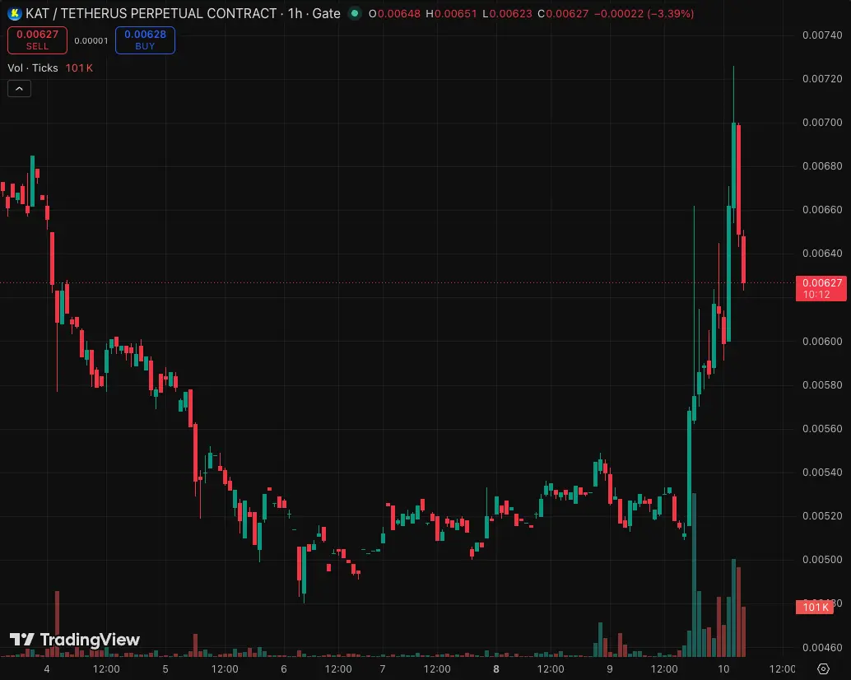Open the KAT / TETHERUS PERPETUAL CONTRACT symbol title
The image size is (851, 680).
click(x=151, y=13)
